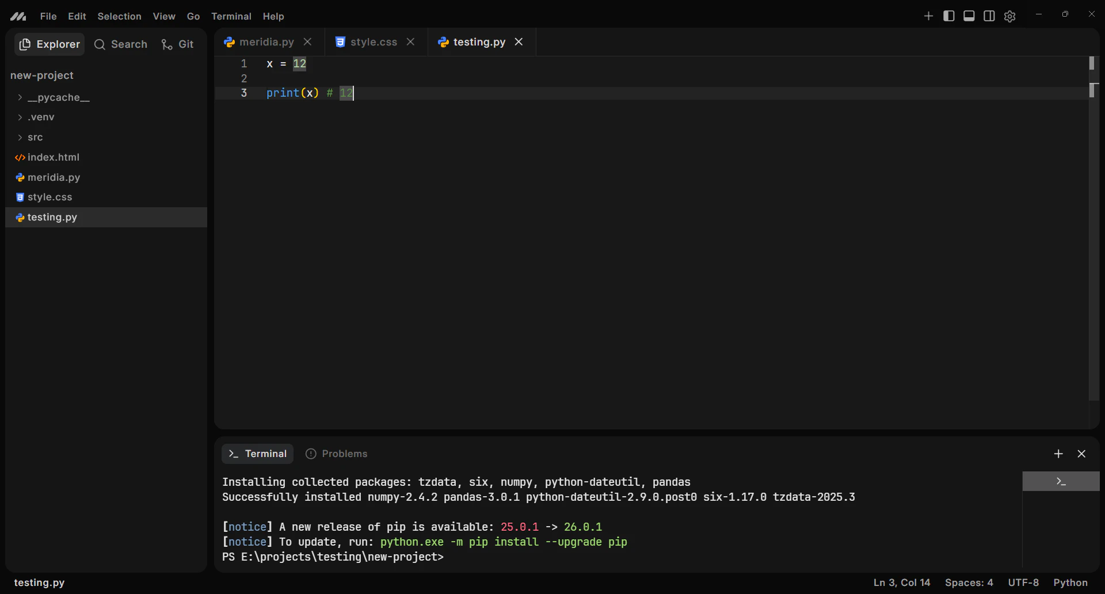
Task: Toggle the right sidebar panel
Action: (x=989, y=16)
